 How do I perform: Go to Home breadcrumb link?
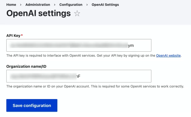pyautogui.click(x=11, y=5)
